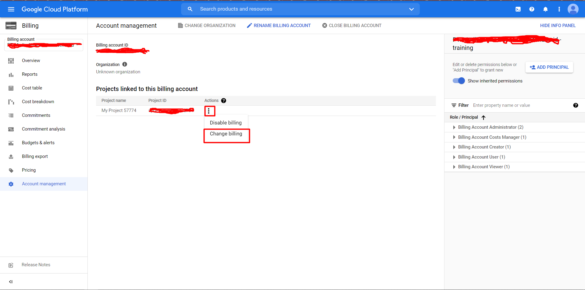
Task: Click Unknown organization text
Action: [x=118, y=72]
